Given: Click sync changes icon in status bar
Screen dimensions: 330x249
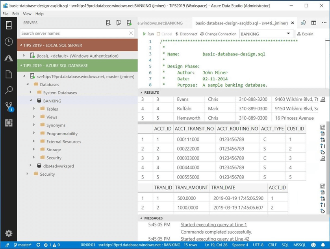Looking at the screenshot, I should coord(38,245).
